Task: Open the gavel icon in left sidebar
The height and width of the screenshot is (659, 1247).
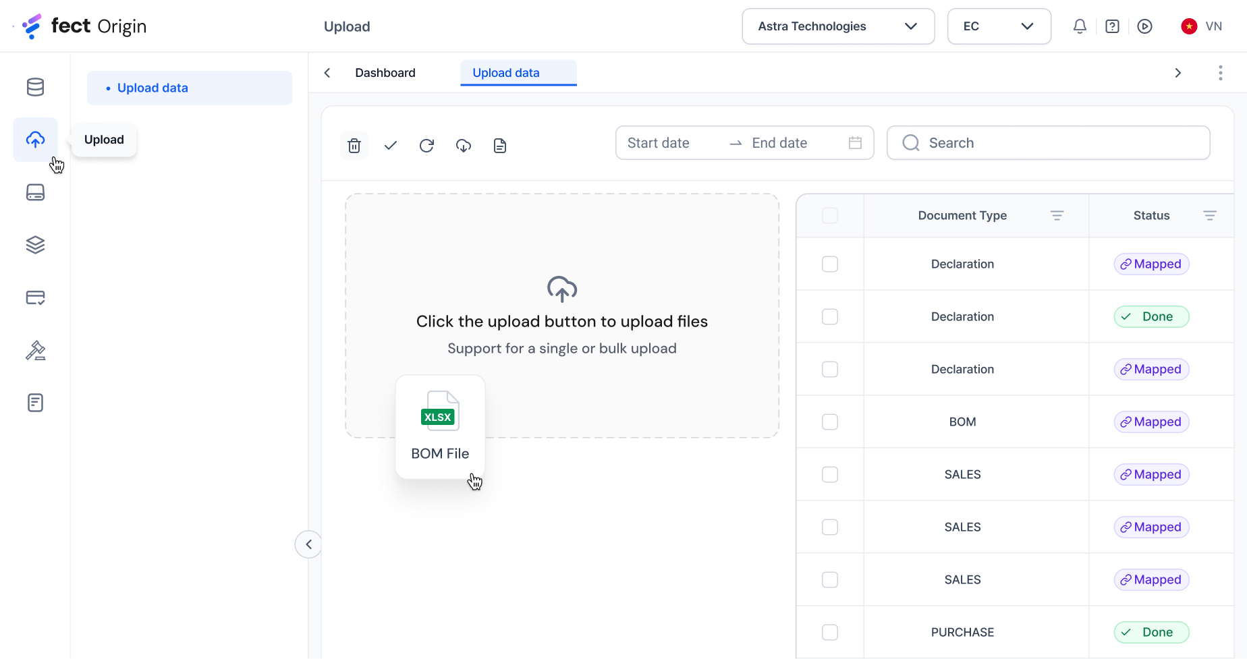Action: pyautogui.click(x=35, y=351)
